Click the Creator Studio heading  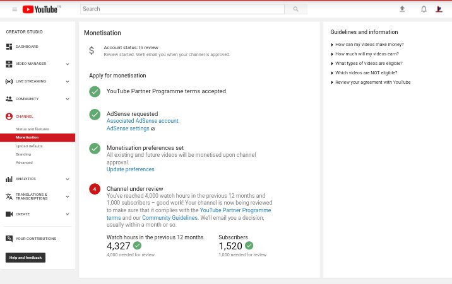(x=24, y=32)
